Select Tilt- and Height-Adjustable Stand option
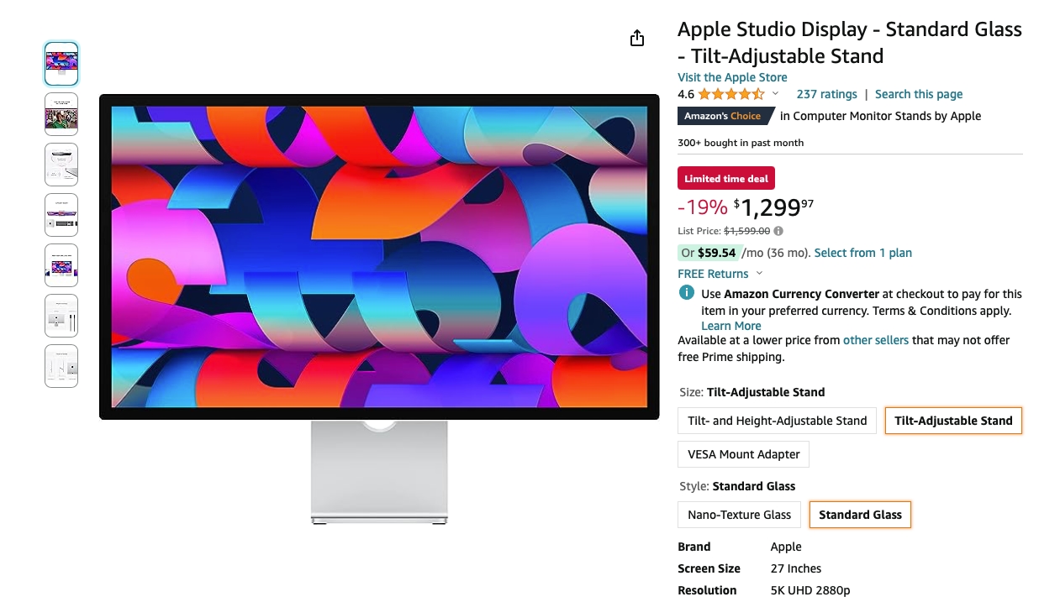Viewport: 1039px width, 602px height. coord(777,421)
